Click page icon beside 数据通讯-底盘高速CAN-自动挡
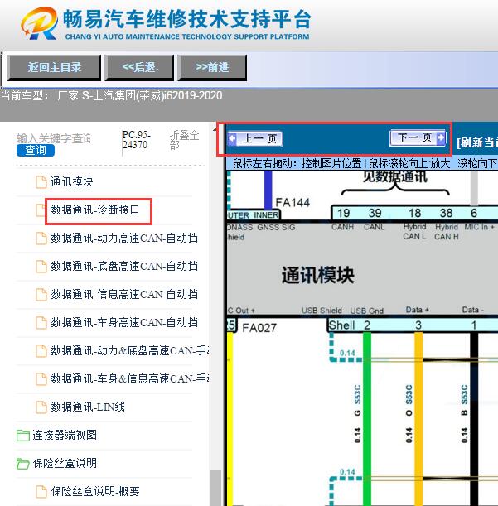 coord(41,267)
